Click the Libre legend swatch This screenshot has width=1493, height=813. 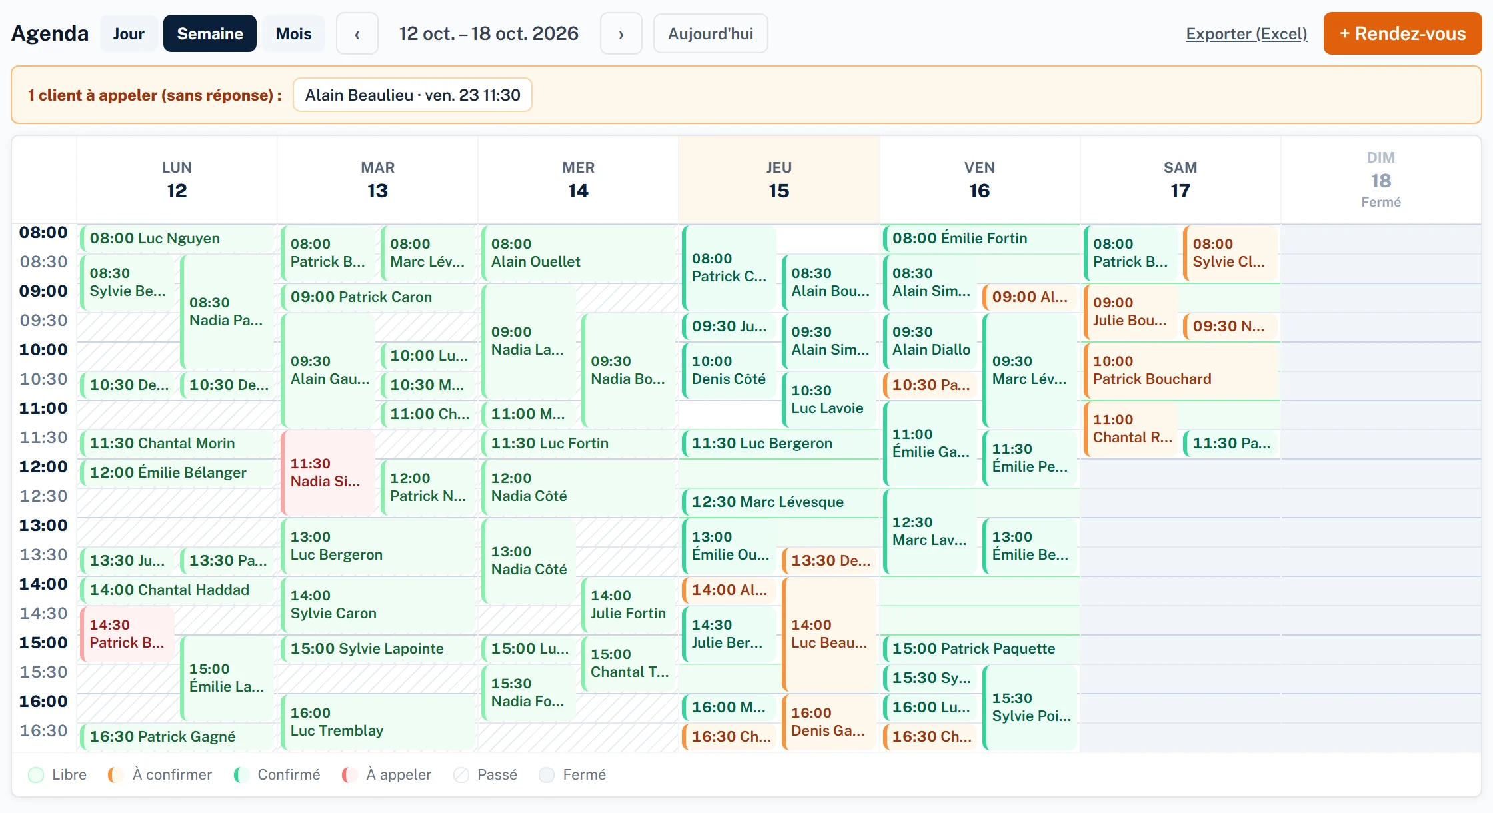tap(37, 775)
